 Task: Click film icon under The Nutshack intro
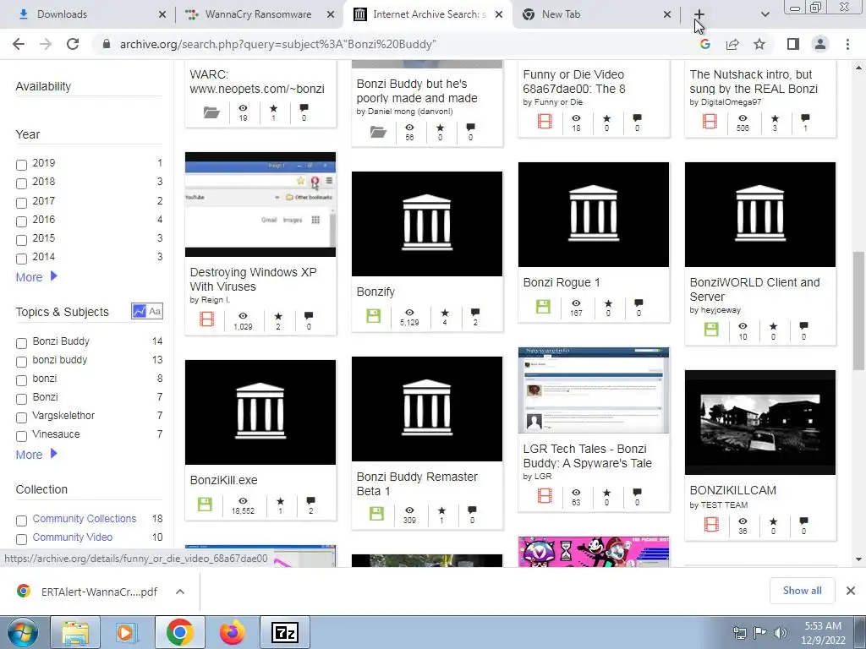click(x=710, y=122)
